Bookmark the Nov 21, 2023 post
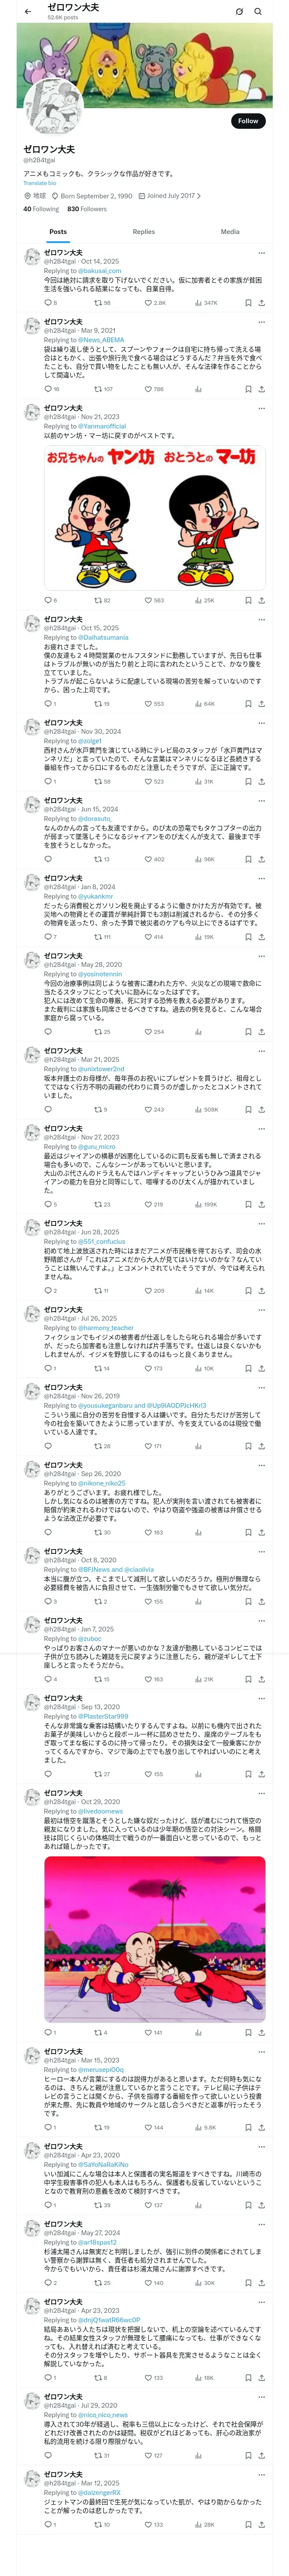The width and height of the screenshot is (289, 2576). [248, 600]
